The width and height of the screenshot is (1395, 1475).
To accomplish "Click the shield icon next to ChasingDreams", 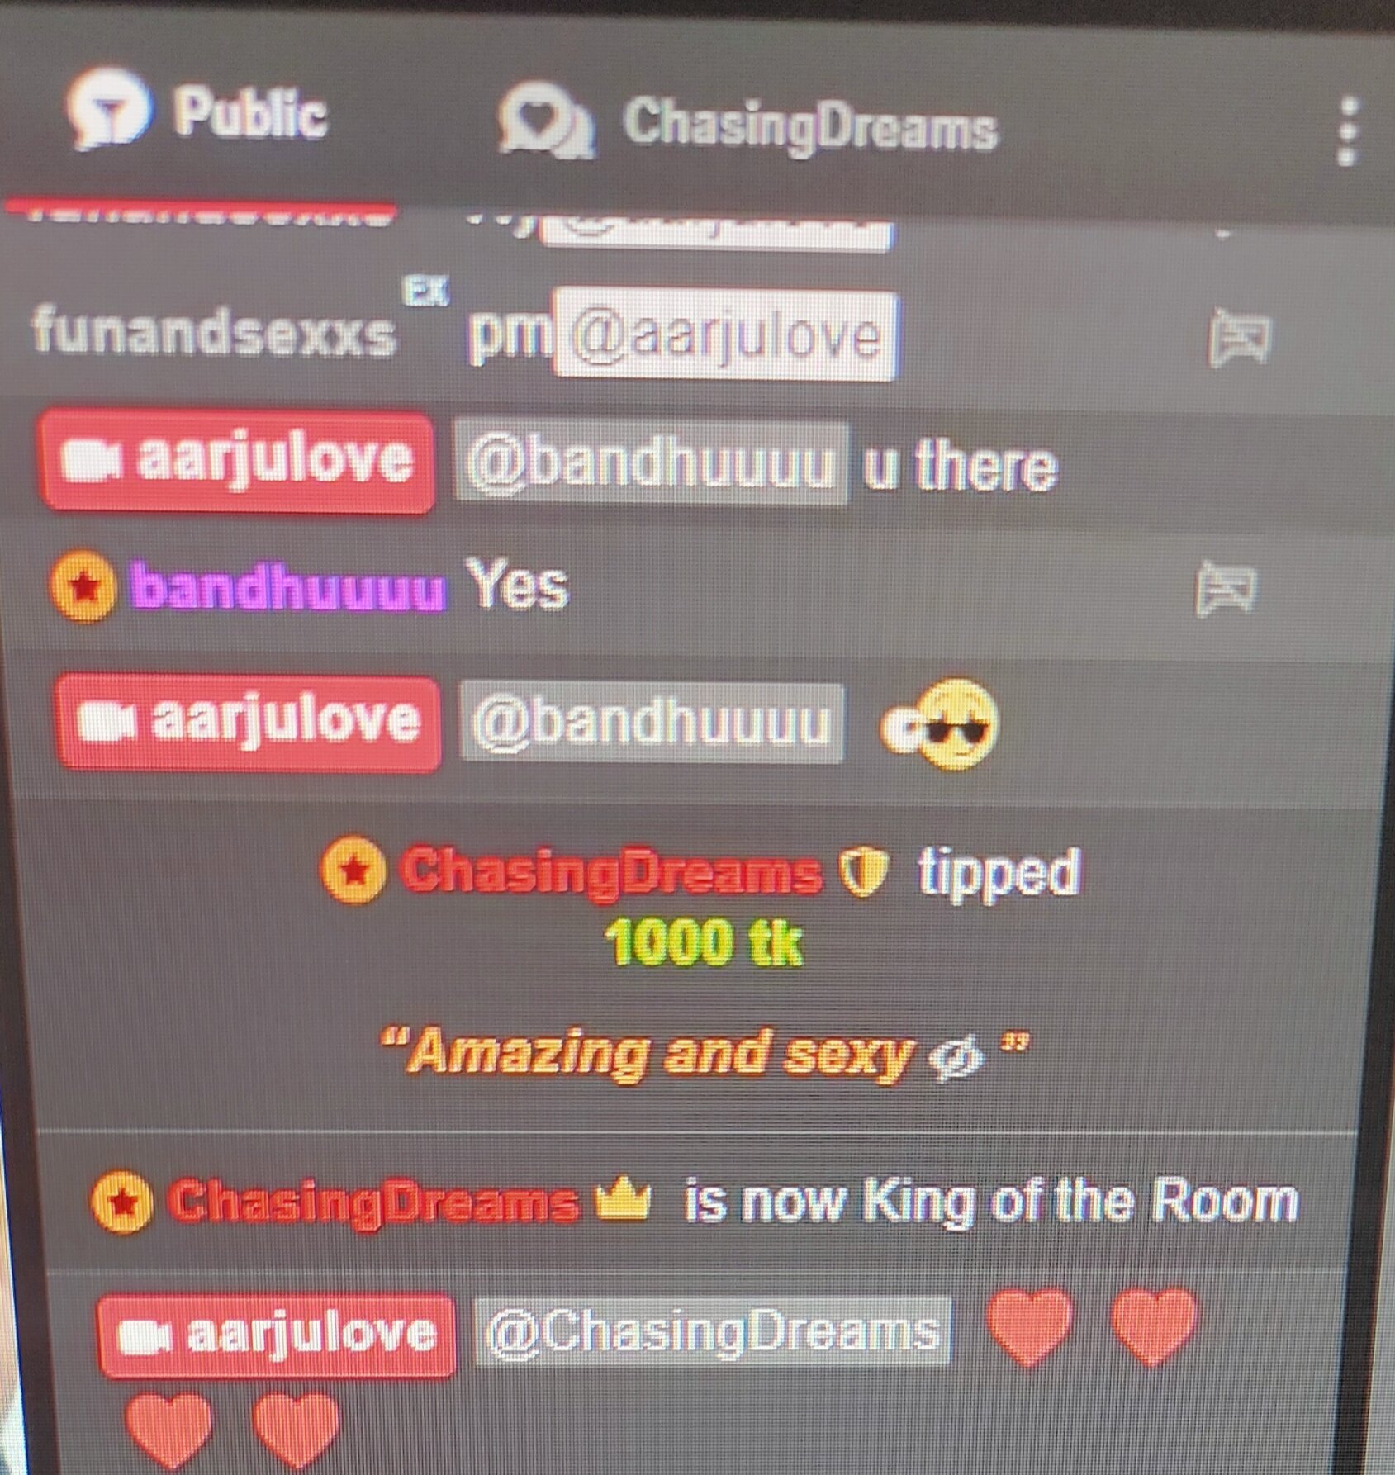I will tap(862, 873).
